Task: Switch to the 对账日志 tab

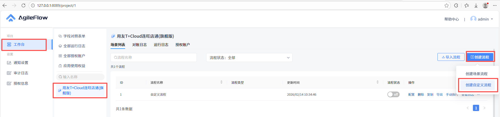Action: point(139,45)
